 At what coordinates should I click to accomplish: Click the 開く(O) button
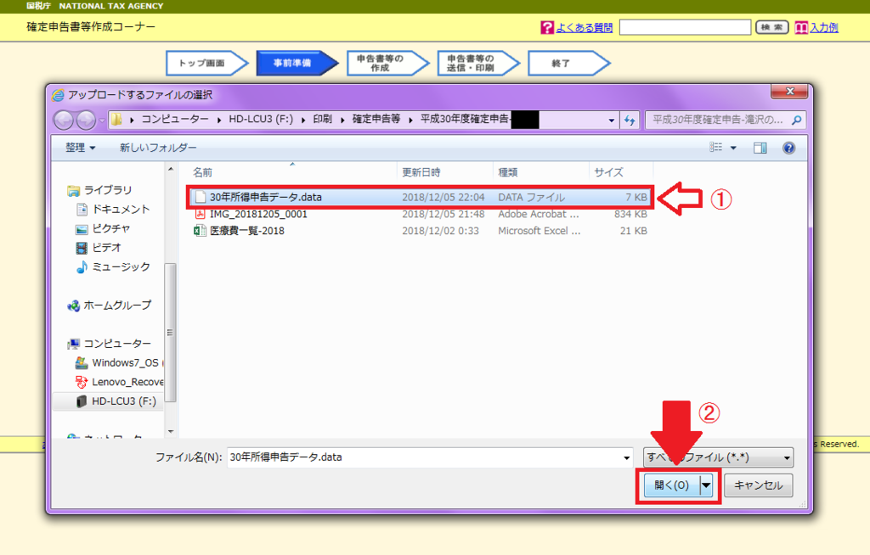tap(671, 485)
